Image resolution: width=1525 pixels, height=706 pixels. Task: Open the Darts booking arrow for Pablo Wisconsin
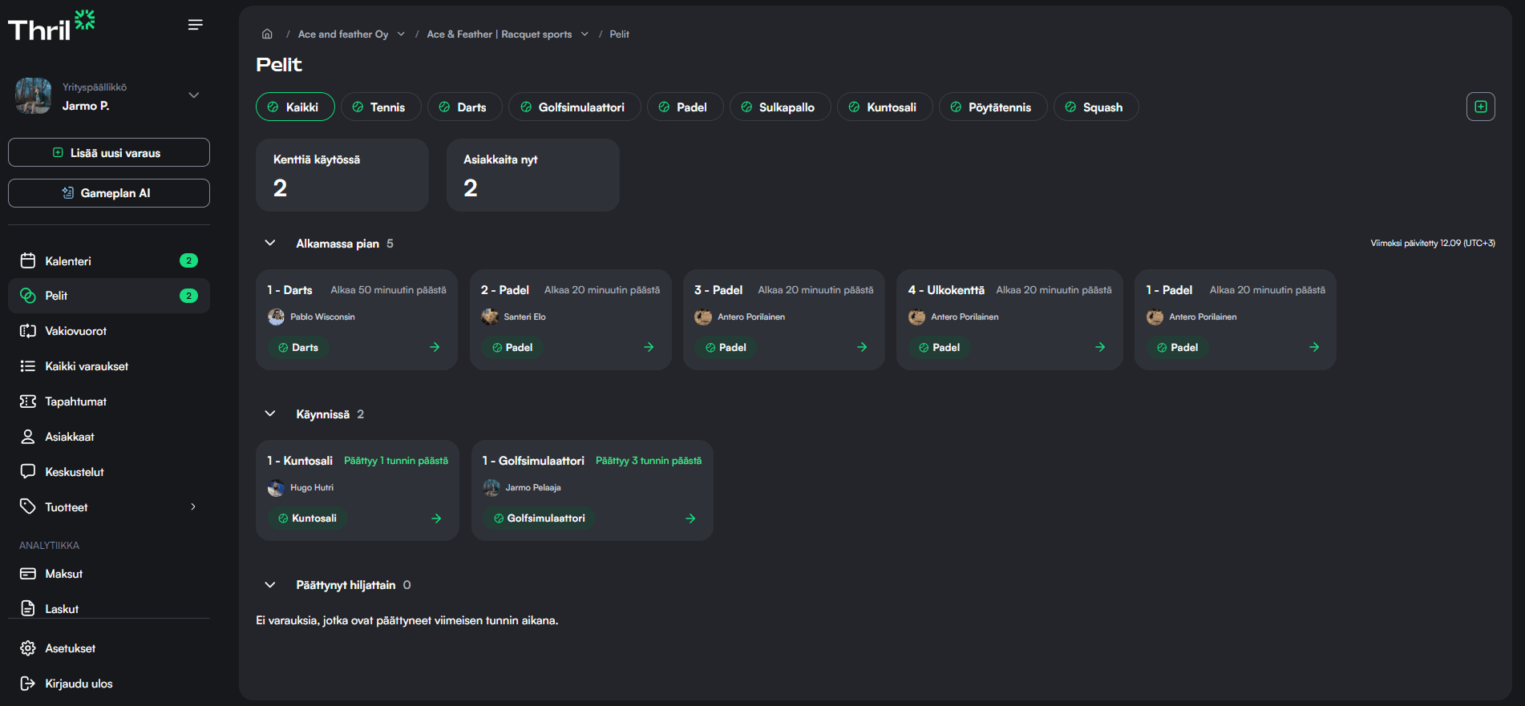point(435,347)
